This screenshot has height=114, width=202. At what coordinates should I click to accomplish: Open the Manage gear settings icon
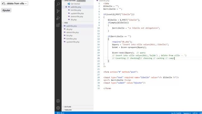coord(58,108)
